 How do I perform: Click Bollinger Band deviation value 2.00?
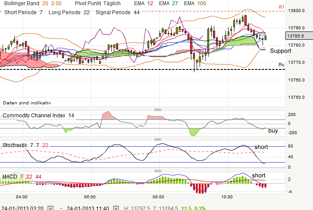[x=56, y=3]
